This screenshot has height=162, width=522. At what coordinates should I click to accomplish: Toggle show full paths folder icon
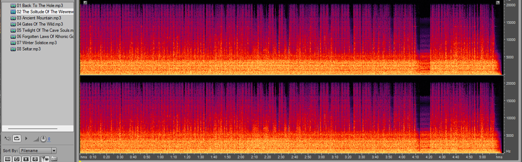click(x=54, y=158)
